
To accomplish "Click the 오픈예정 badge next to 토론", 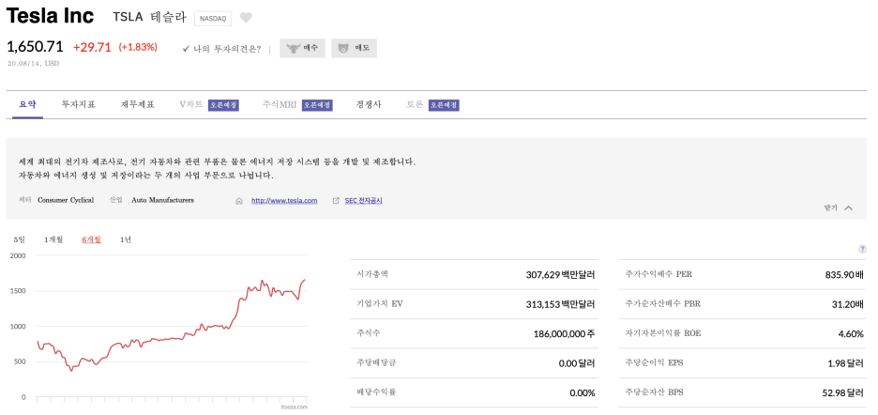I will [x=444, y=105].
